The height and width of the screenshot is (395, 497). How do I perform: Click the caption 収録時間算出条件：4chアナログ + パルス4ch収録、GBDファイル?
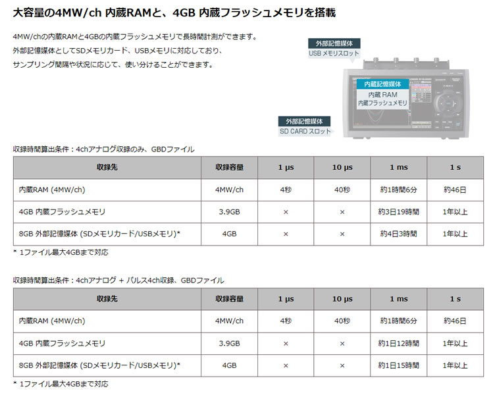(118, 280)
